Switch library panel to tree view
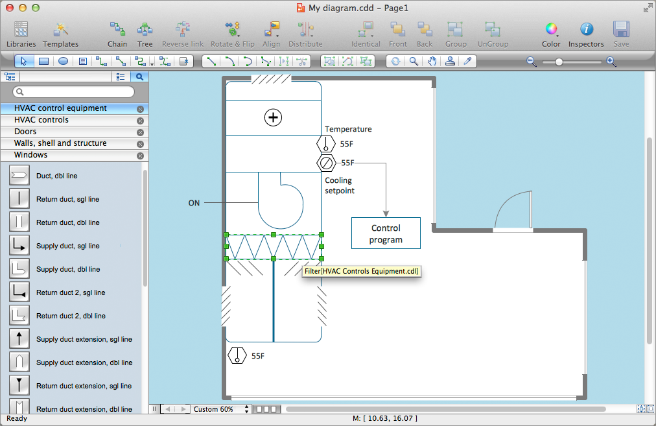The height and width of the screenshot is (426, 656). [x=10, y=77]
